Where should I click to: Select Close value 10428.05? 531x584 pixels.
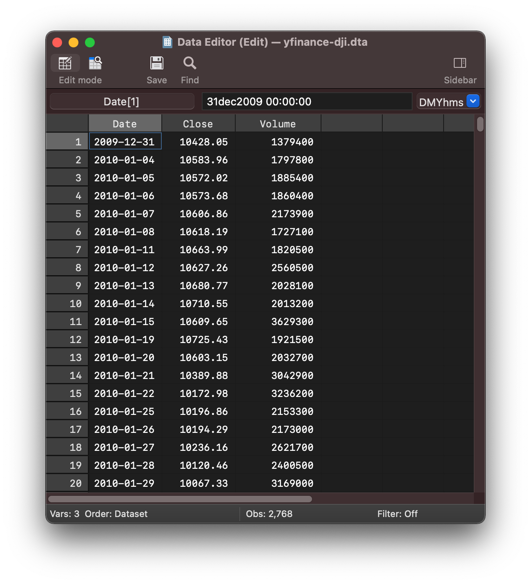pos(199,142)
